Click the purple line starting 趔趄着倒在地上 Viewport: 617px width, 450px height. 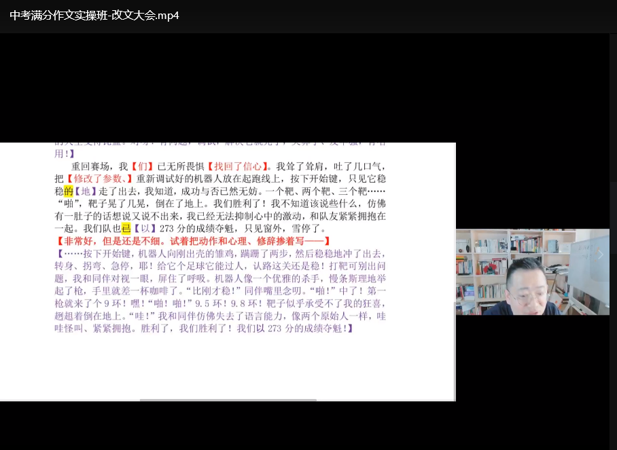click(x=220, y=316)
